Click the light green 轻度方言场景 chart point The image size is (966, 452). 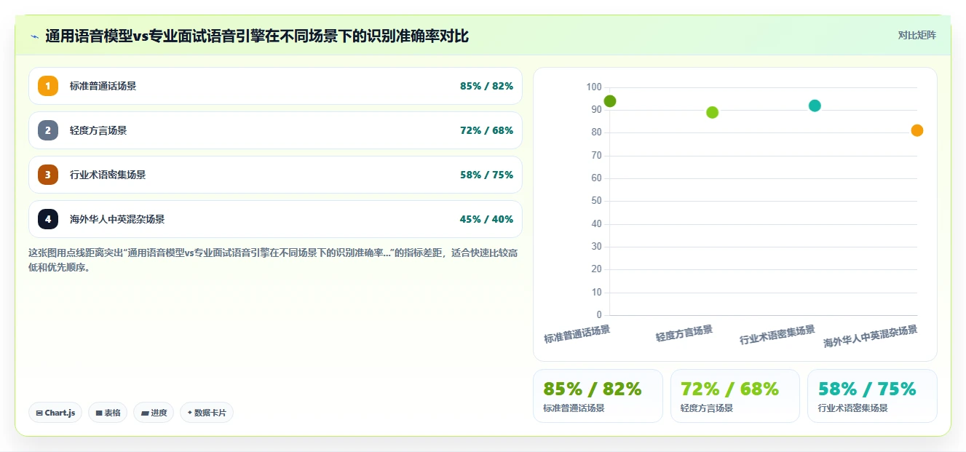click(713, 112)
